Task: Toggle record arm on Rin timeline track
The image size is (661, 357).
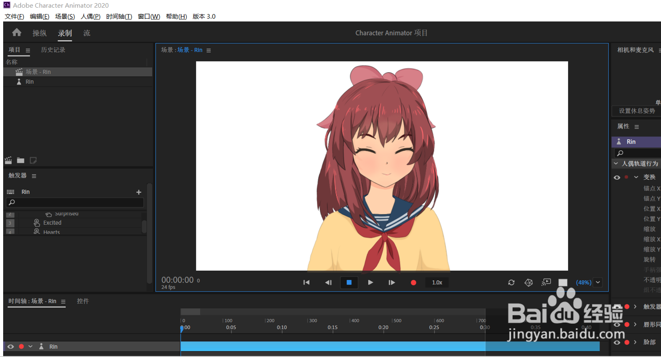Action: coord(21,347)
